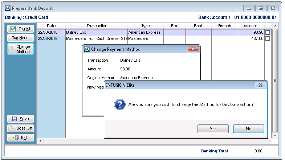285x164 pixels.
Task: Click the Mastercard type cell
Action: tap(146, 39)
